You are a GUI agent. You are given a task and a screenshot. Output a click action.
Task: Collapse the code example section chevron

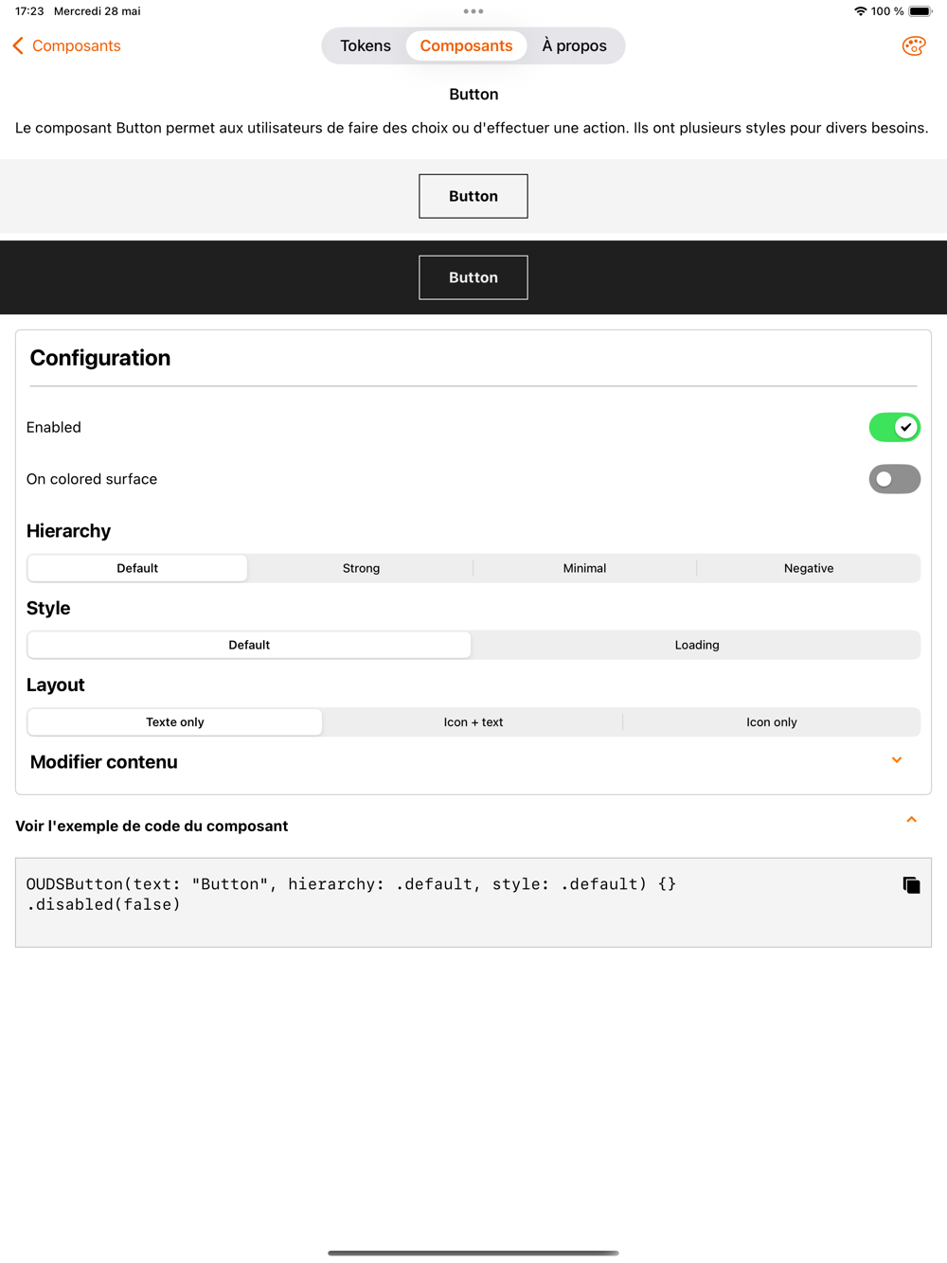[x=911, y=820]
